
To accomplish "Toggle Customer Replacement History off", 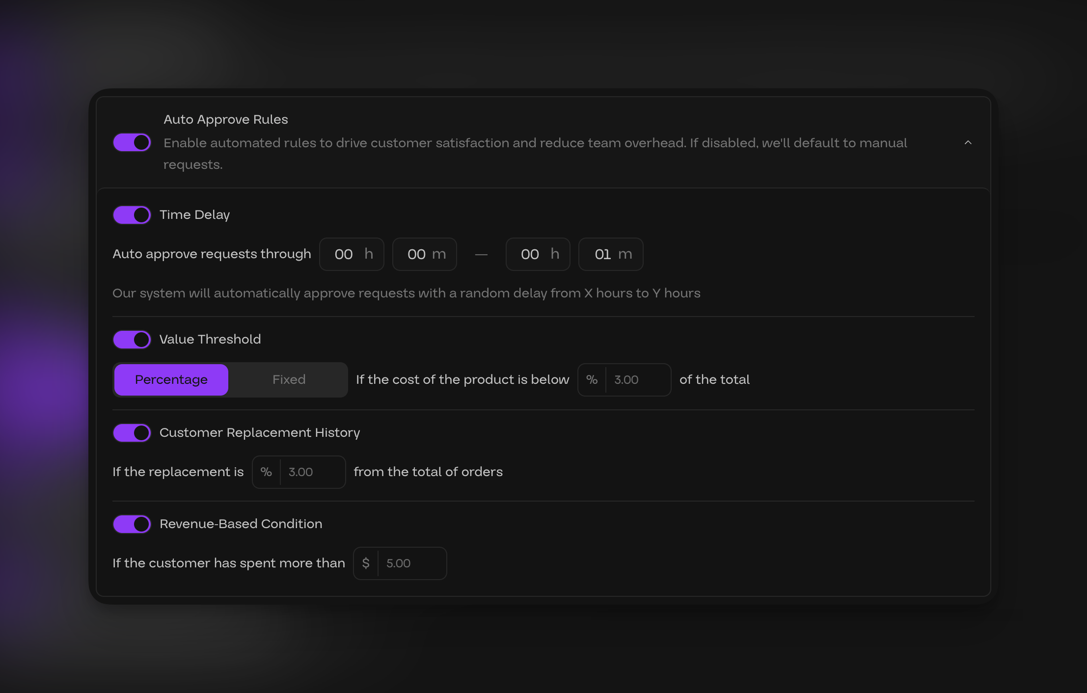I will tap(132, 432).
